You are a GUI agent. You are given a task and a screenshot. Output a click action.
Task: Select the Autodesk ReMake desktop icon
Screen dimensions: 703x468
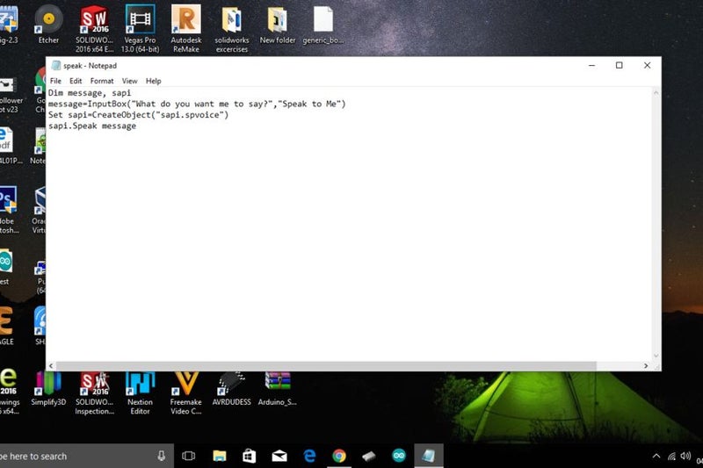[186, 29]
